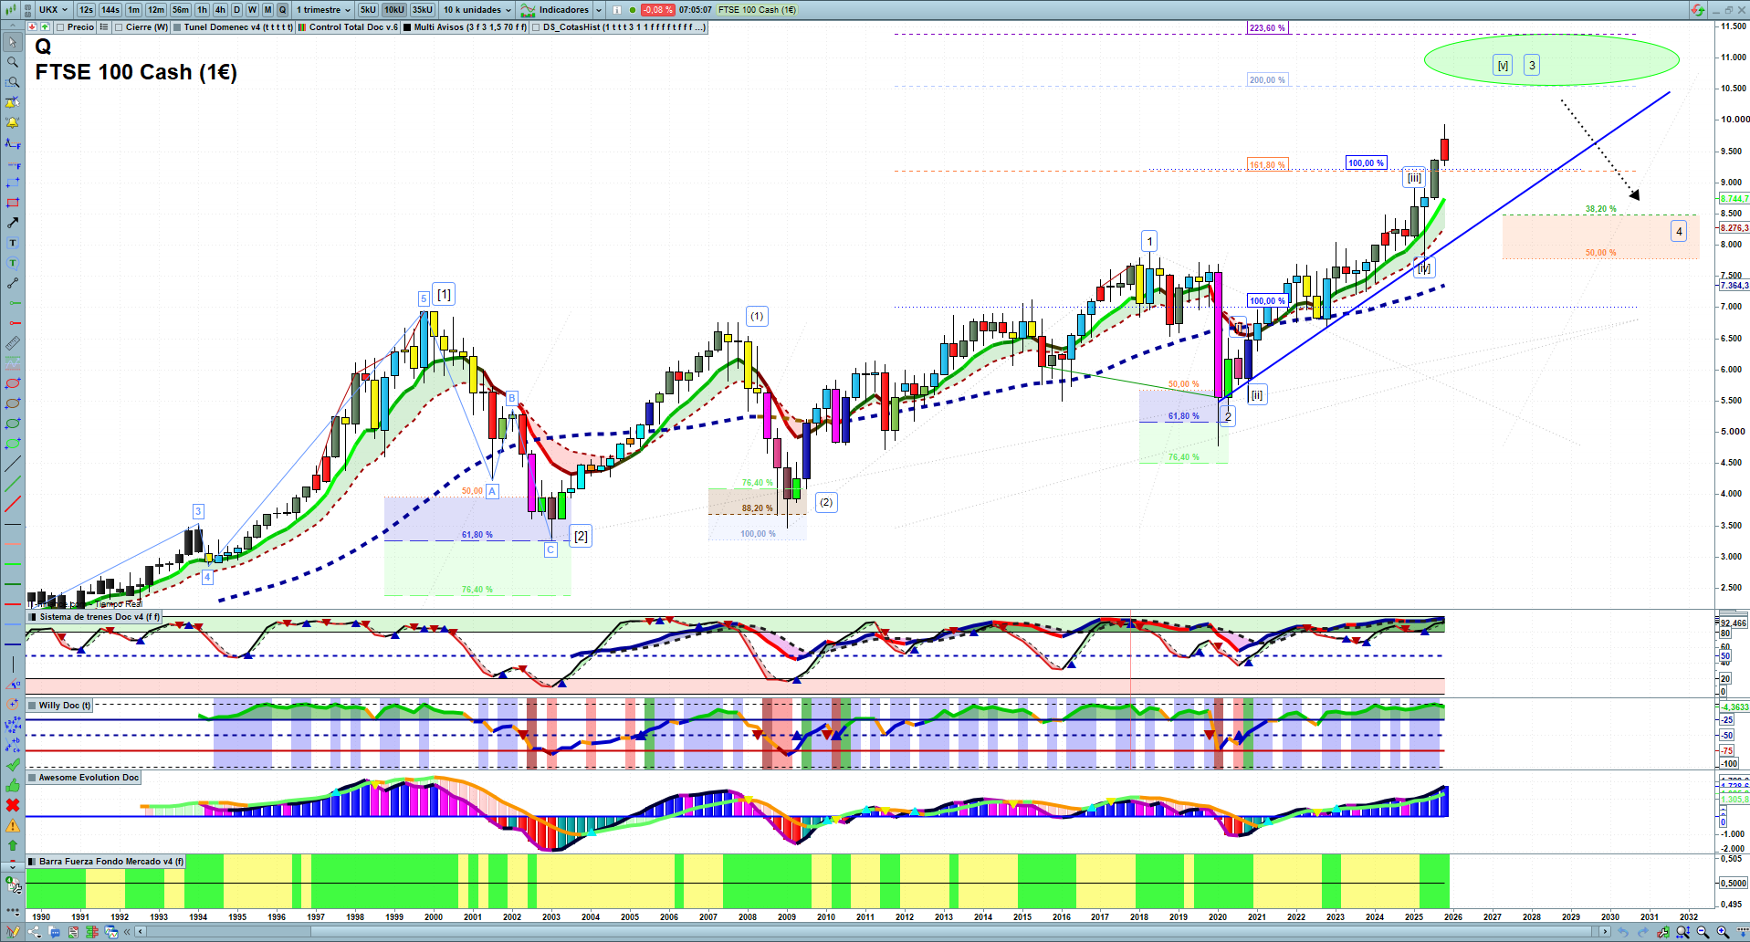Screen dimensions: 1750x942
Task: Click the -0,08 % change indicator
Action: pyautogui.click(x=657, y=10)
